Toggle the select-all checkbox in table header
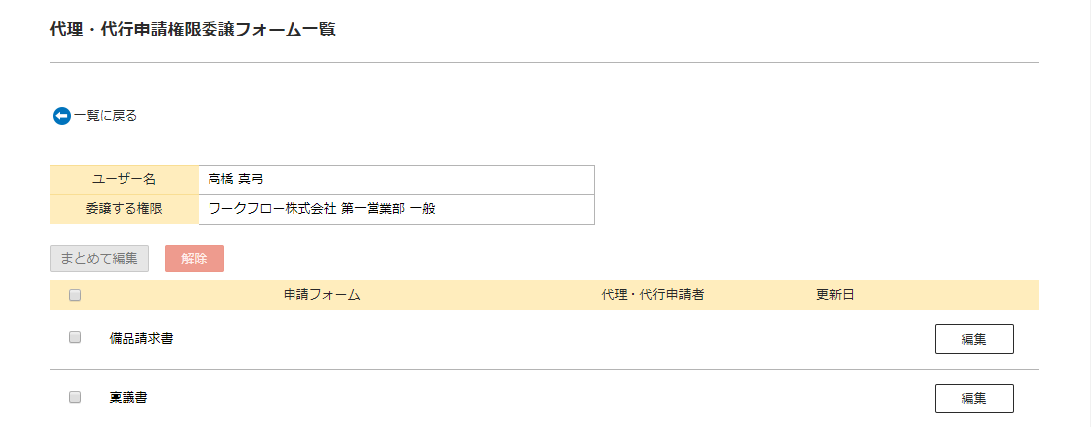 pos(75,295)
